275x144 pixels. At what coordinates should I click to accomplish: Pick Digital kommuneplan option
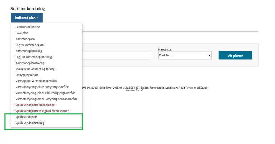coord(29,45)
